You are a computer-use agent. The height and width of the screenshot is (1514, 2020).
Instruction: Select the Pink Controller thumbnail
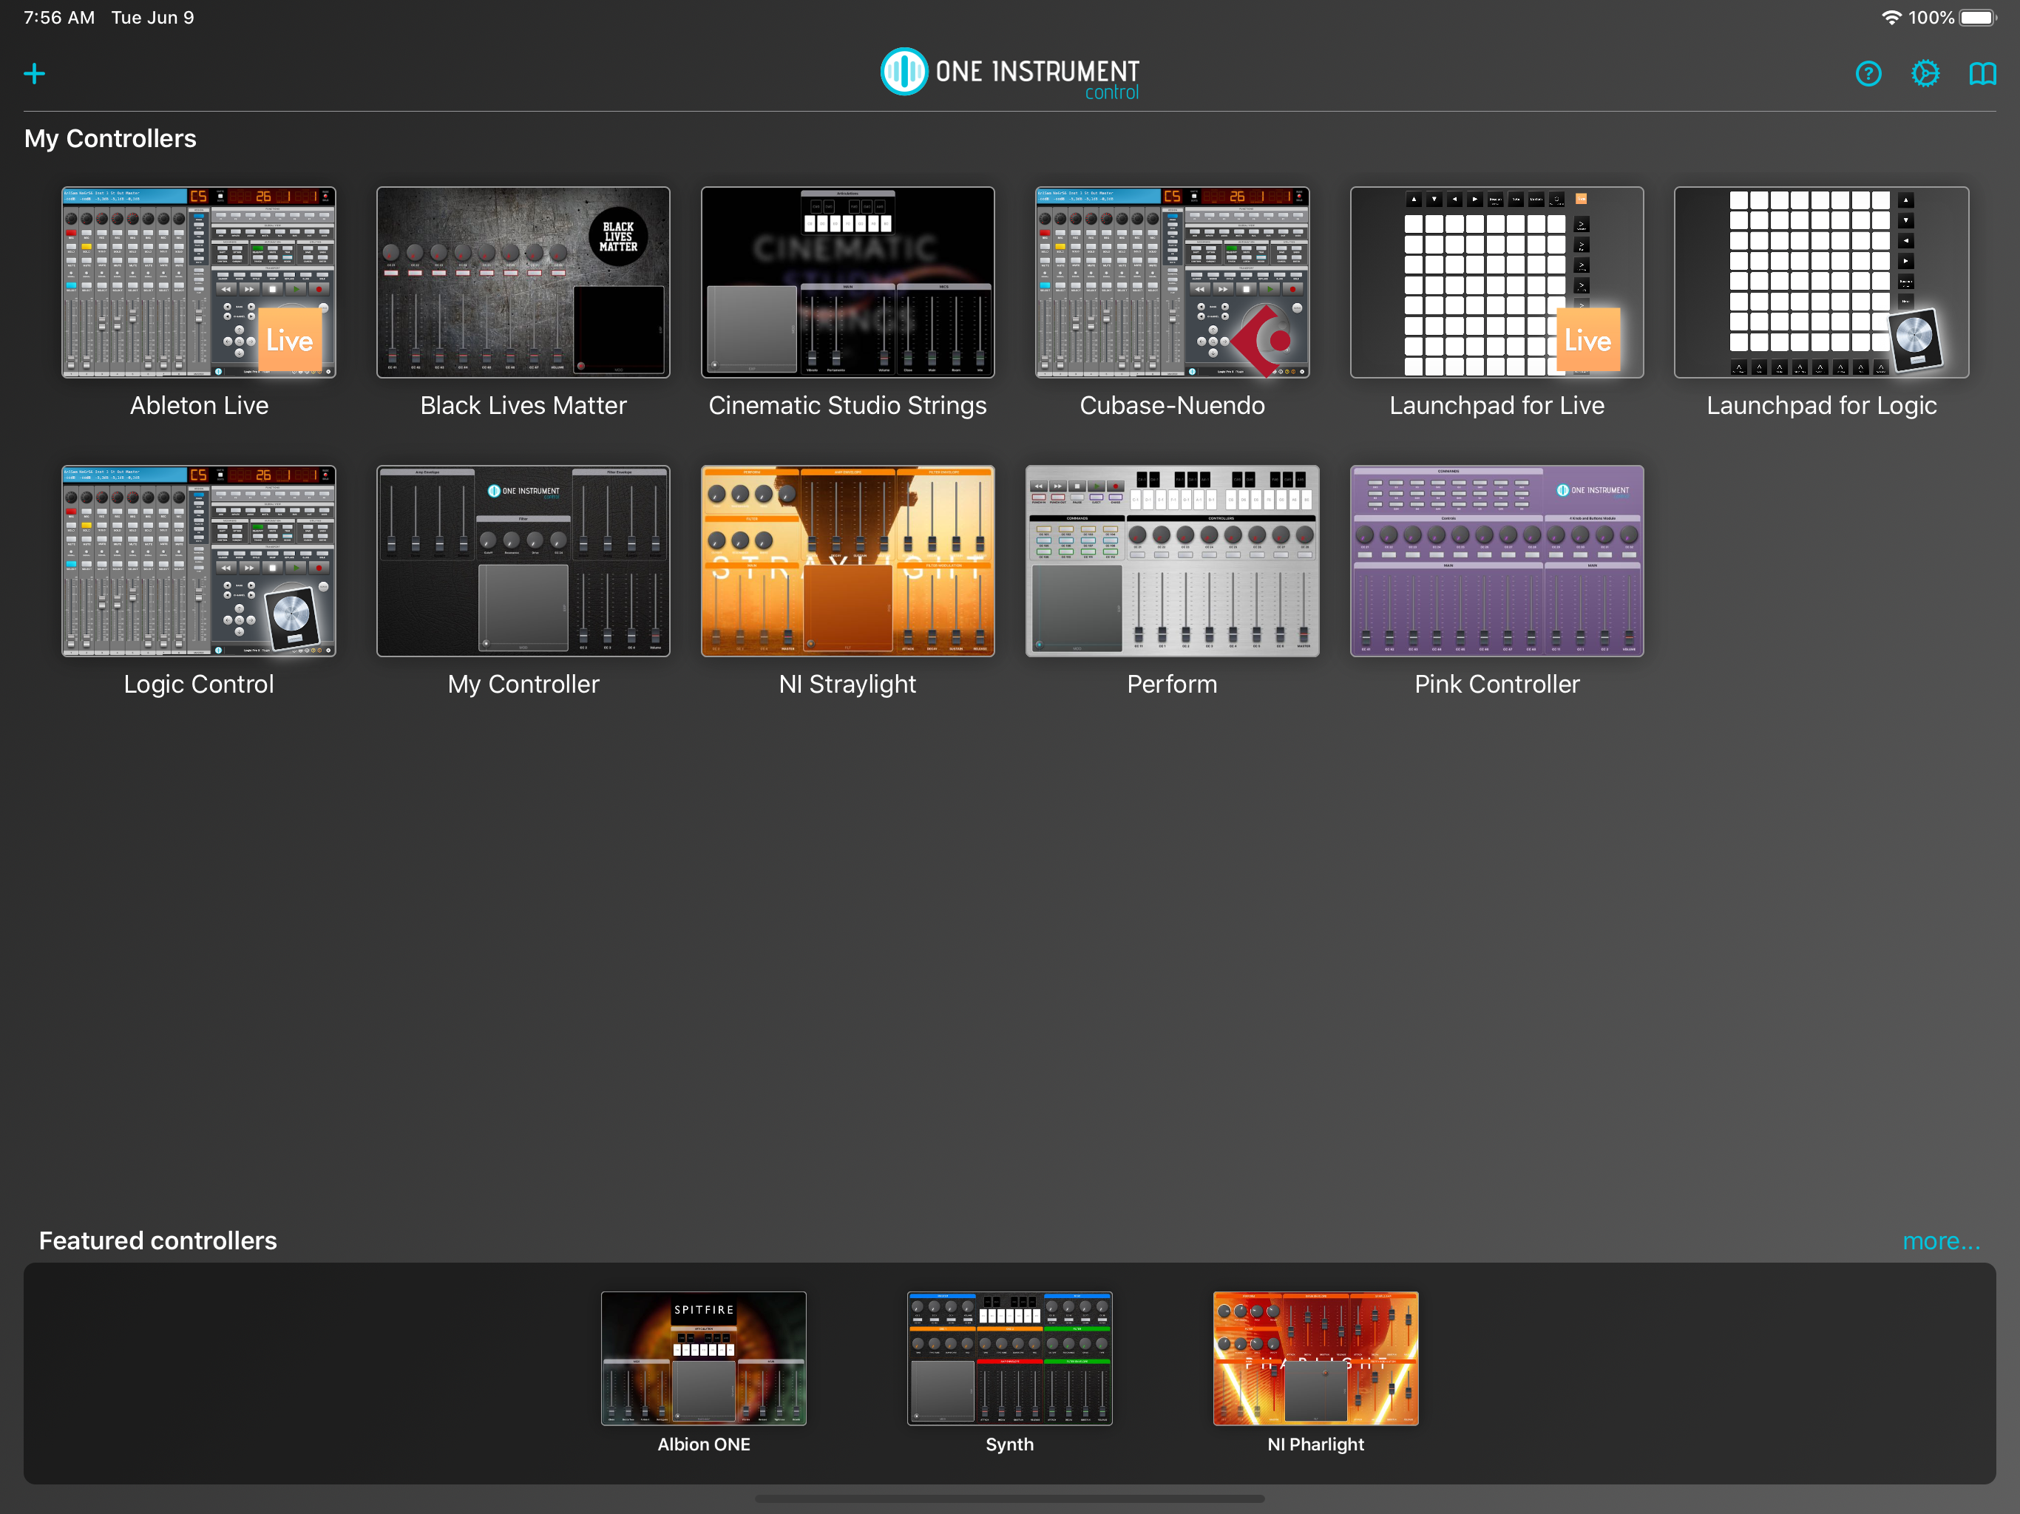1496,560
